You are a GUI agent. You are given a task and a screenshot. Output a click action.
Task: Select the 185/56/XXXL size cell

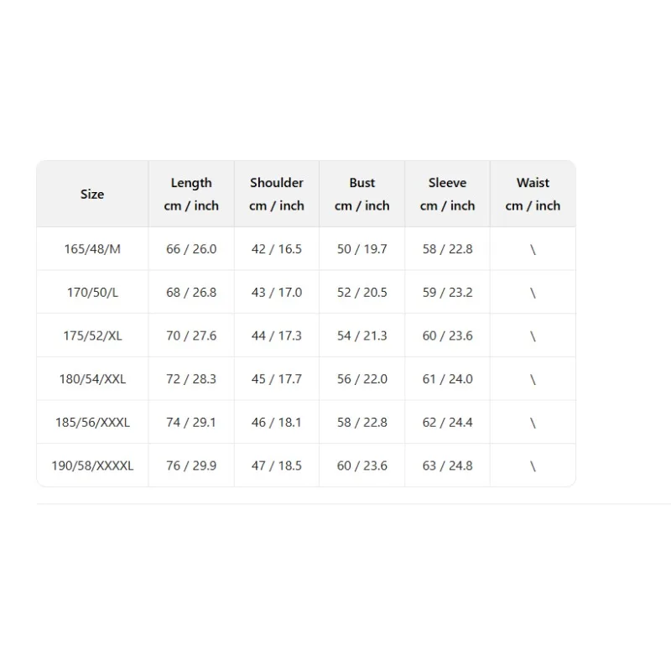92,423
